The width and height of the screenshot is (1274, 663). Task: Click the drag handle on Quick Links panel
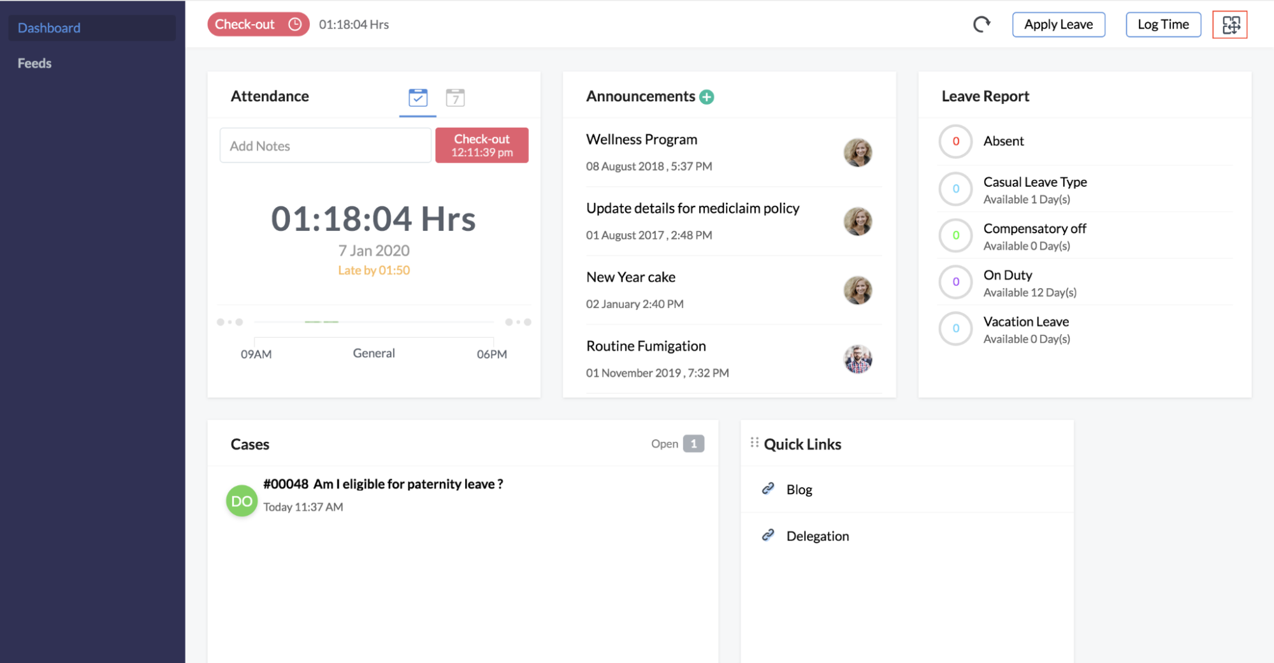(755, 441)
